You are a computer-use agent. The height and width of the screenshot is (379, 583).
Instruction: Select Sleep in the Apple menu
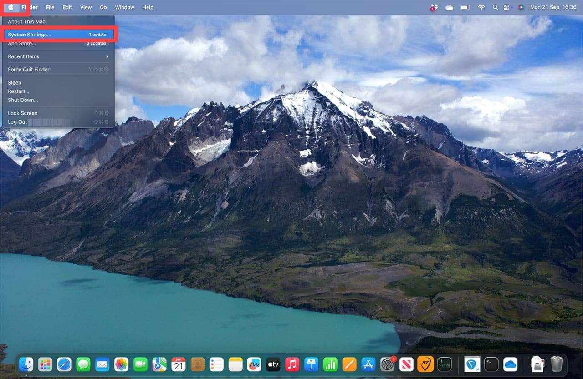58,82
